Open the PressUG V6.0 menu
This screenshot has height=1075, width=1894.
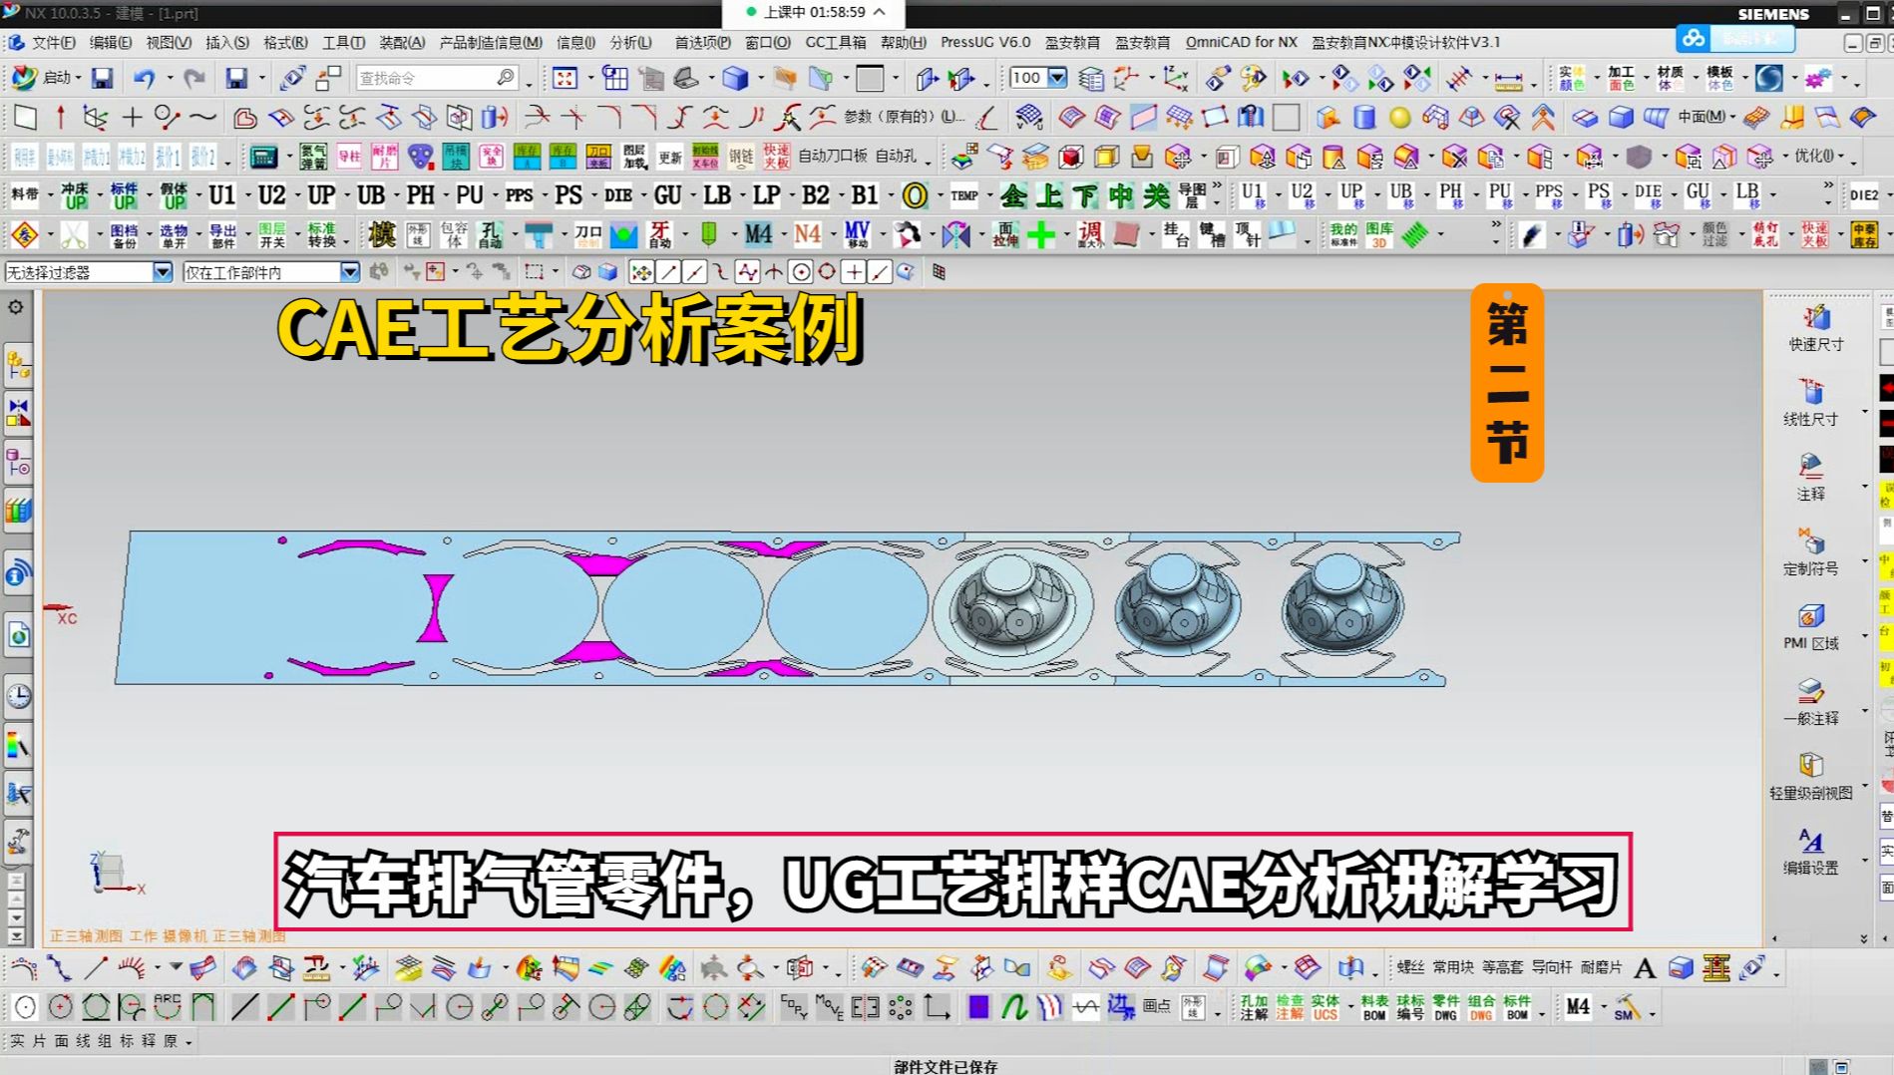pyautogui.click(x=985, y=43)
